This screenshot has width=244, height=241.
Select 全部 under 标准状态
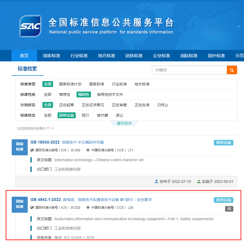click(x=48, y=116)
